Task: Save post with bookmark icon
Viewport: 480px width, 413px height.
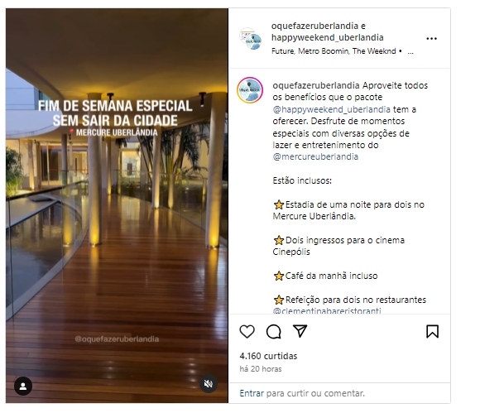Action: [x=432, y=332]
